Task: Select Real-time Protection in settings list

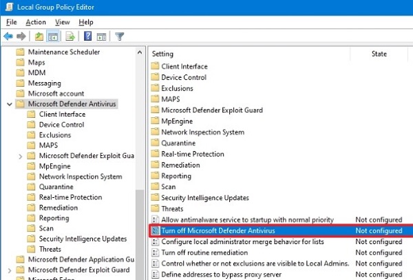Action: (193, 154)
